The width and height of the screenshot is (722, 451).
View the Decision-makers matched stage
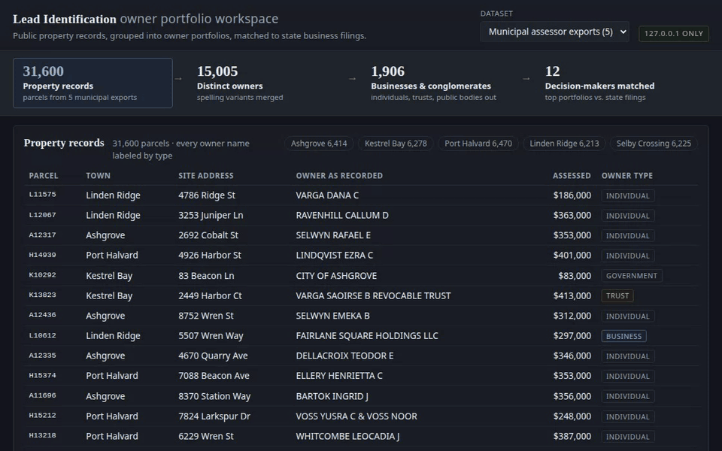pyautogui.click(x=614, y=83)
